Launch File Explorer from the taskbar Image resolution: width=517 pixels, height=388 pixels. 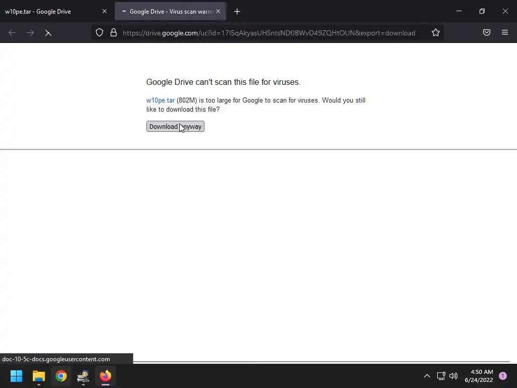(x=38, y=376)
